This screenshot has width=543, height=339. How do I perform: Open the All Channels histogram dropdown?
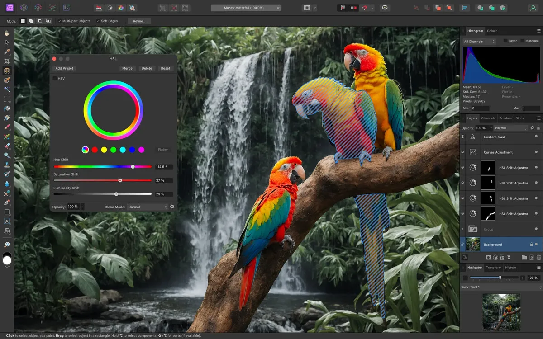(479, 41)
